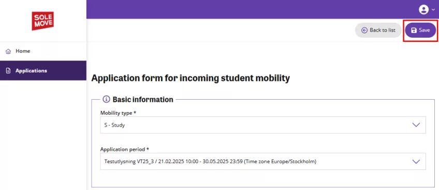
Task: Click the Application form page heading
Action: tap(191, 78)
